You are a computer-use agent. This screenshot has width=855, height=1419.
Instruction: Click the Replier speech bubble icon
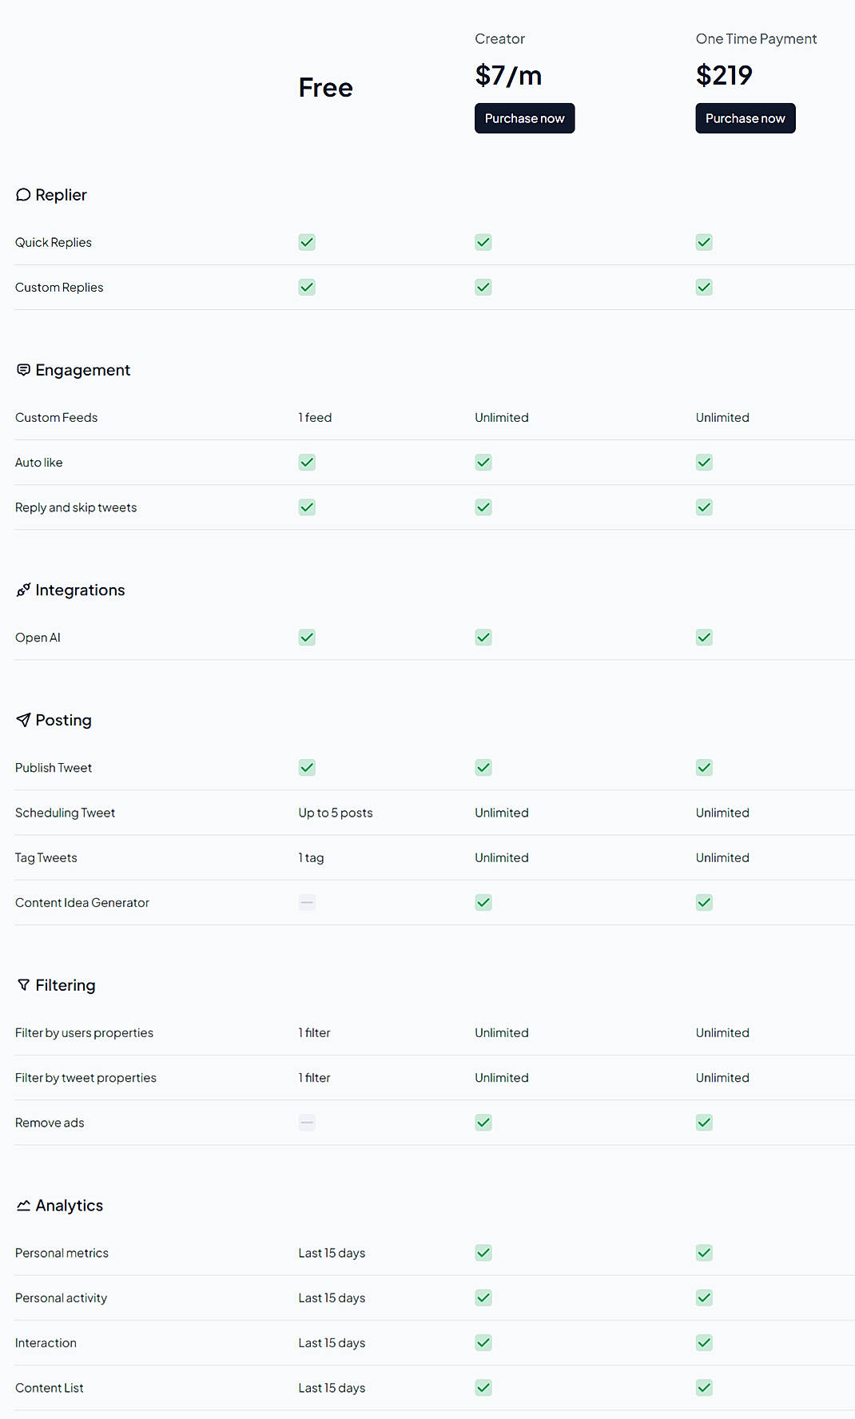tap(22, 194)
